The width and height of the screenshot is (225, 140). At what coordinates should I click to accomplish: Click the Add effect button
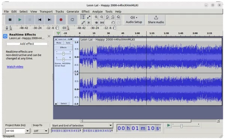pyautogui.click(x=27, y=44)
